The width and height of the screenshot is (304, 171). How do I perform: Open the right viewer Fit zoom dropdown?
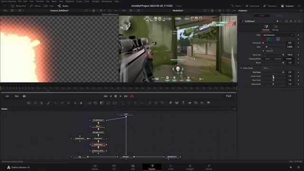click(x=124, y=10)
